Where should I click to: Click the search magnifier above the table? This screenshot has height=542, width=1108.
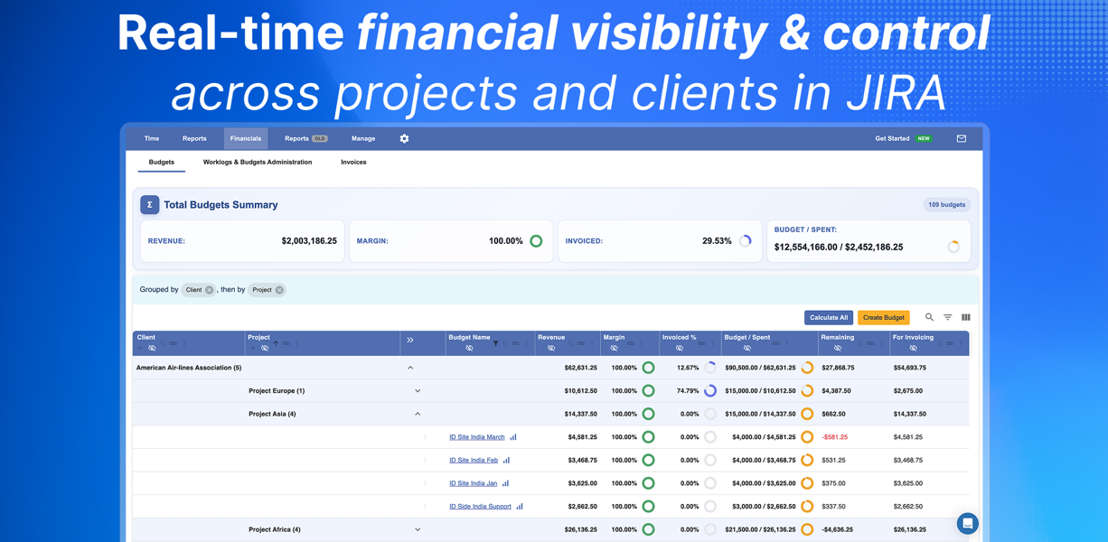929,317
